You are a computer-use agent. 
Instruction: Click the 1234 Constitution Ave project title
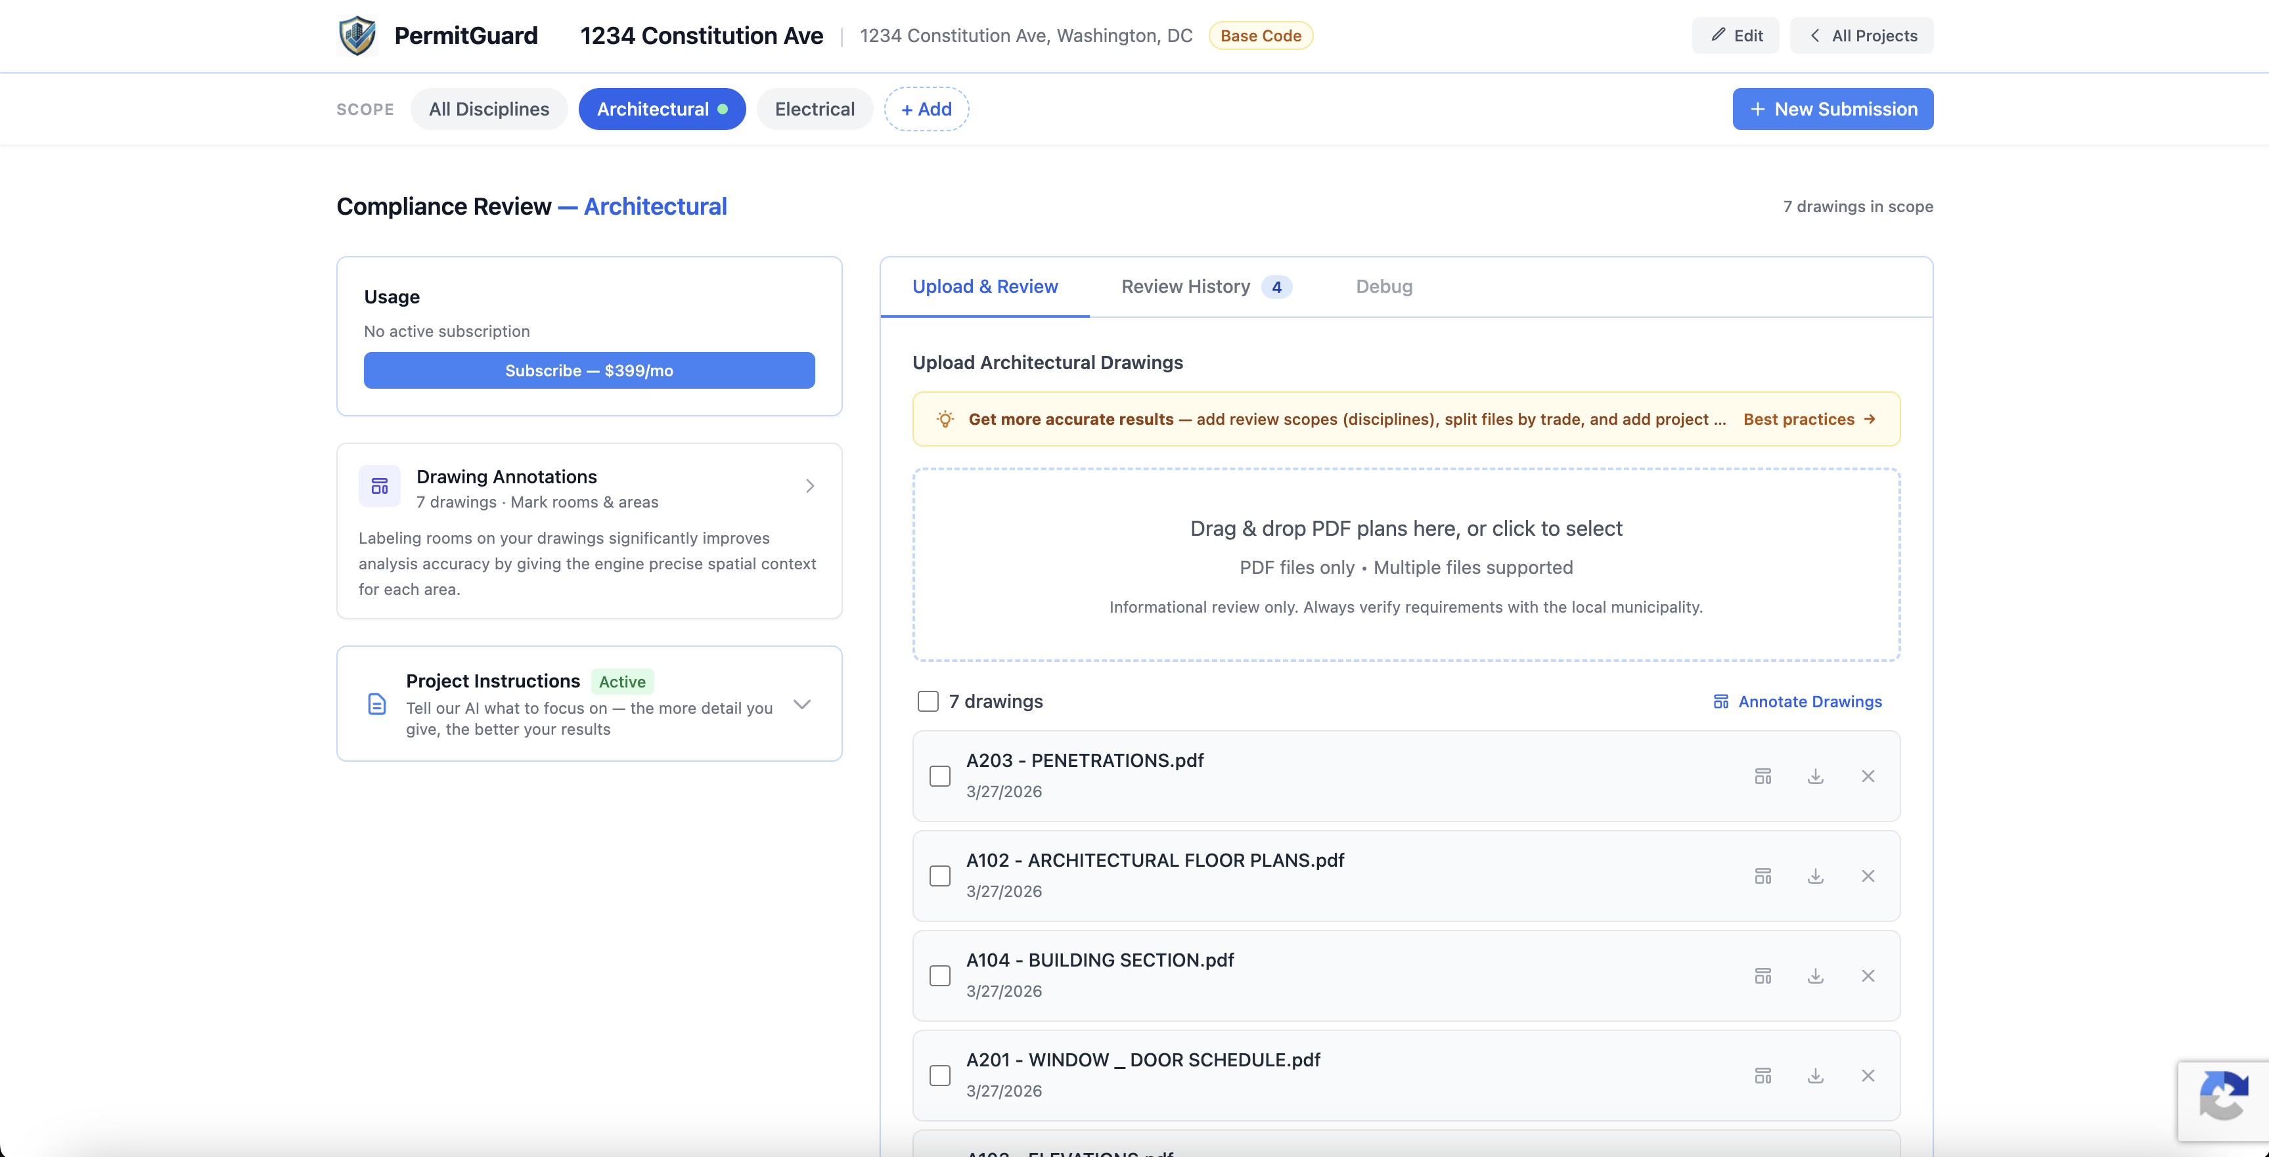click(701, 35)
